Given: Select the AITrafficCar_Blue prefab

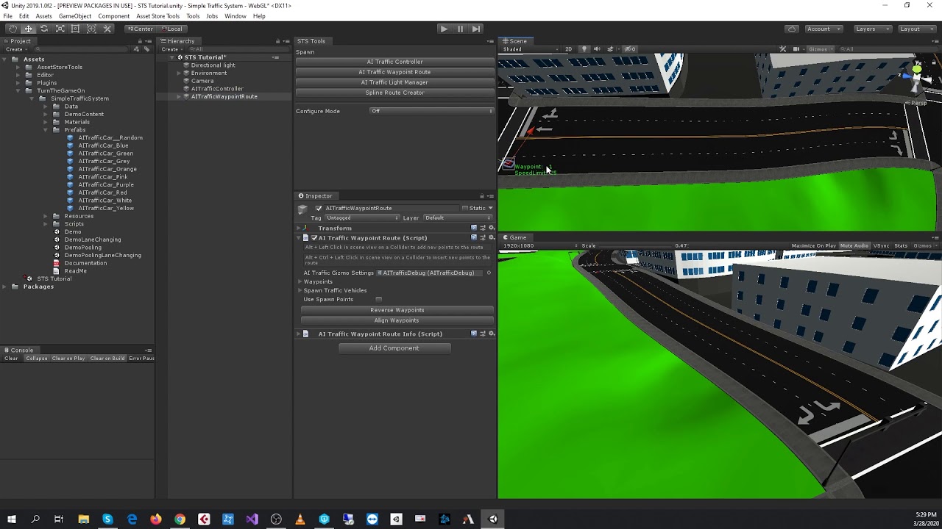Looking at the screenshot, I should [x=103, y=145].
